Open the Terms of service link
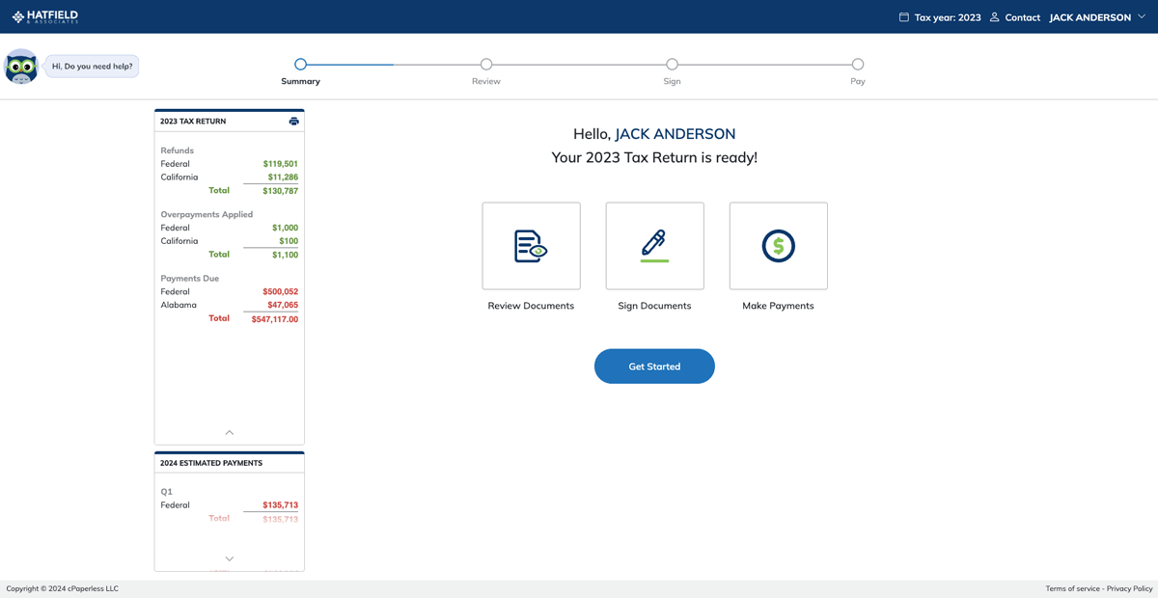The image size is (1158, 598). [1072, 587]
